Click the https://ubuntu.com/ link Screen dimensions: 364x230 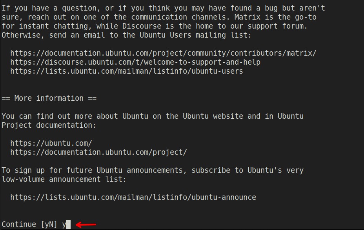coord(51,143)
